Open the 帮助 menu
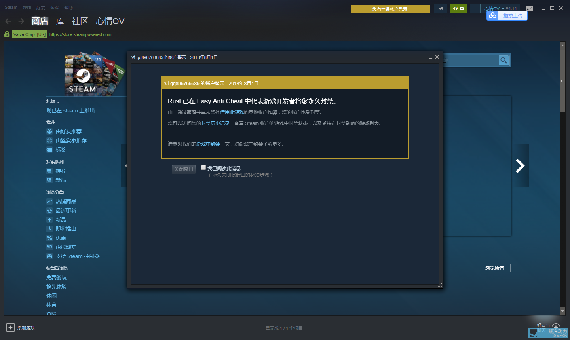 point(68,7)
